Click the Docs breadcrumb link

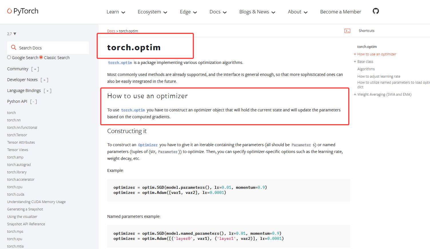point(111,31)
